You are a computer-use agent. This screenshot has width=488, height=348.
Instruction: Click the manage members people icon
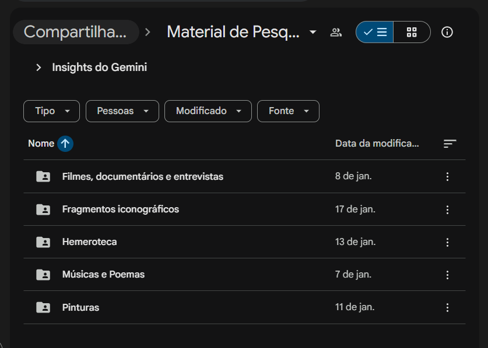tap(336, 33)
